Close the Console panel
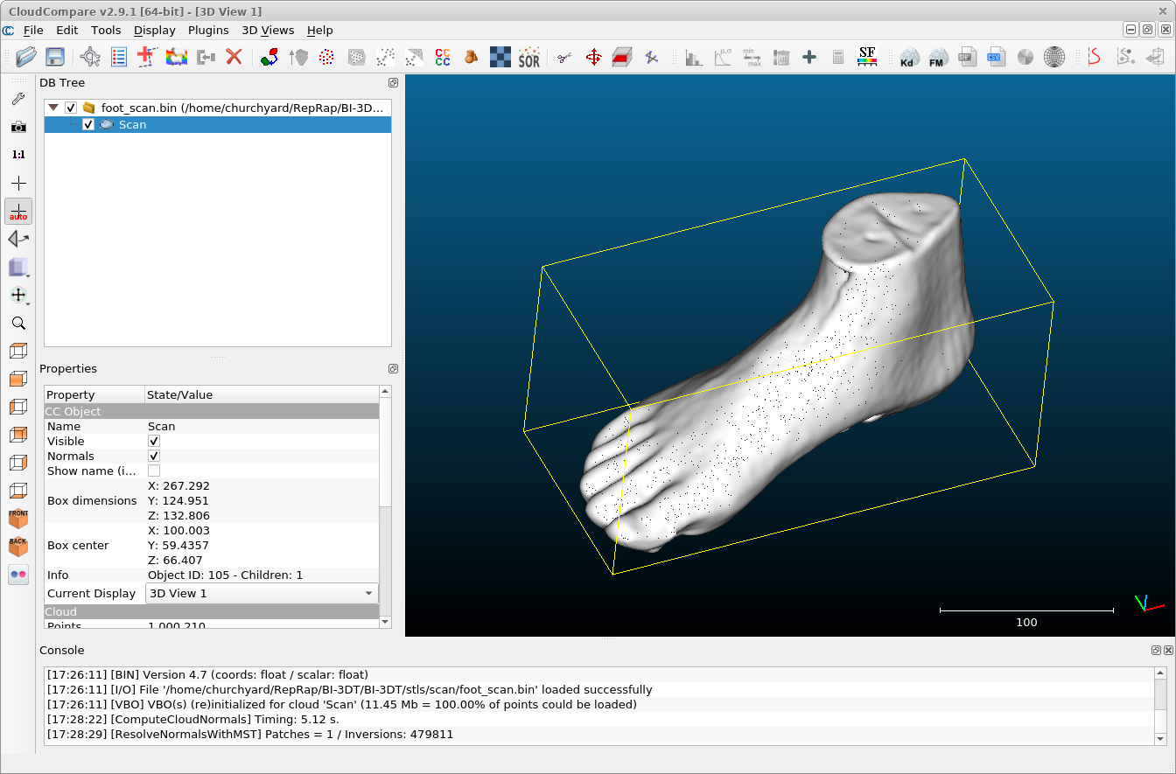1176x774 pixels. (1167, 651)
